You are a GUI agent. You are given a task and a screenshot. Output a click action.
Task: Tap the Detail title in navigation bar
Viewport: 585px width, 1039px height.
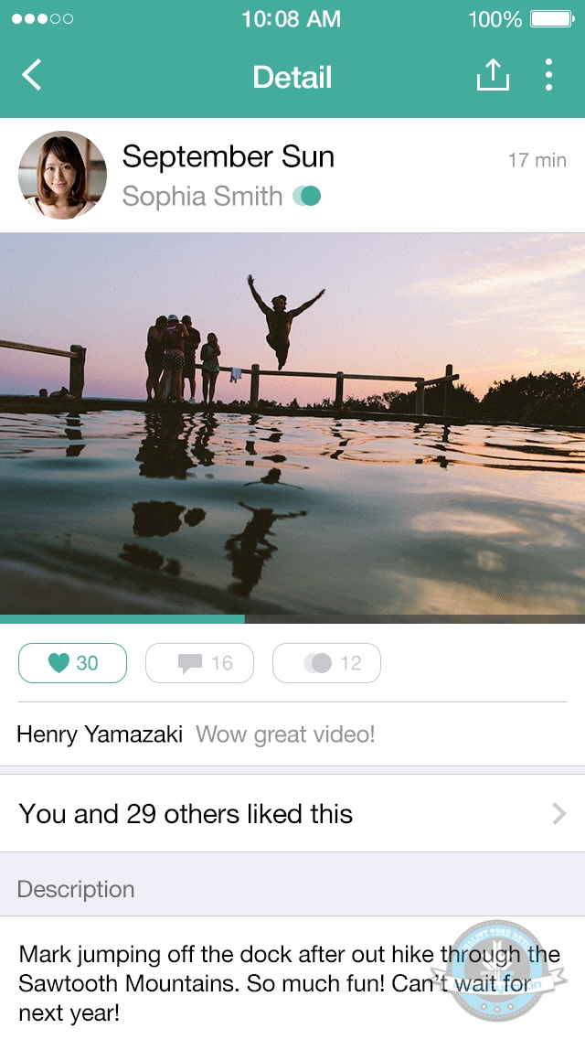click(292, 77)
